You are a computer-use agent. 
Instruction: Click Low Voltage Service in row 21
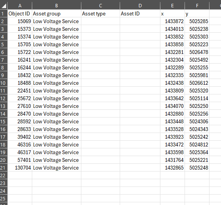56,168
